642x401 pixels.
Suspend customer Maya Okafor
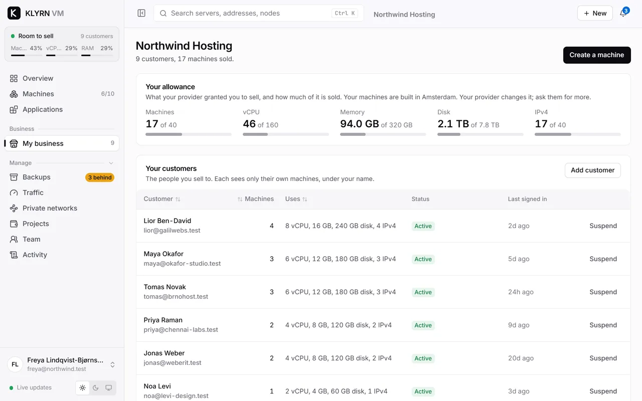(x=603, y=259)
